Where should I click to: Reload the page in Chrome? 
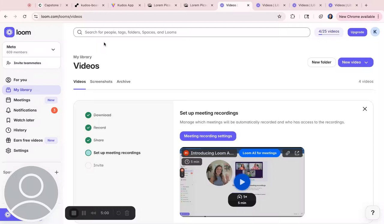point(25,16)
